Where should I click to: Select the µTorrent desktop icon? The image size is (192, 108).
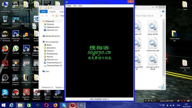click(16, 49)
